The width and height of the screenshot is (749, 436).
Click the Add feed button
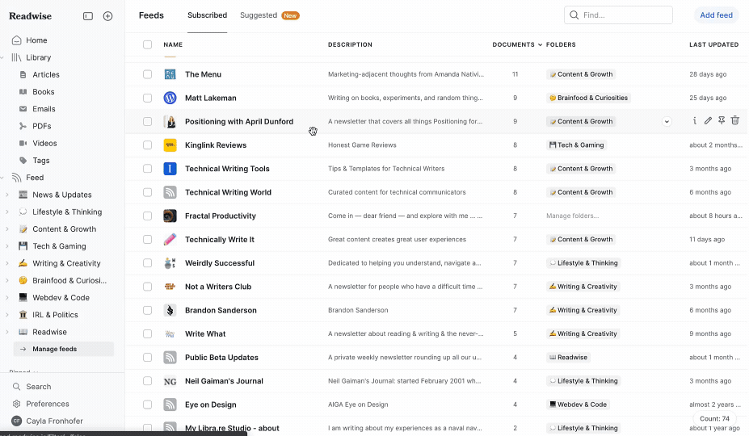pos(716,15)
